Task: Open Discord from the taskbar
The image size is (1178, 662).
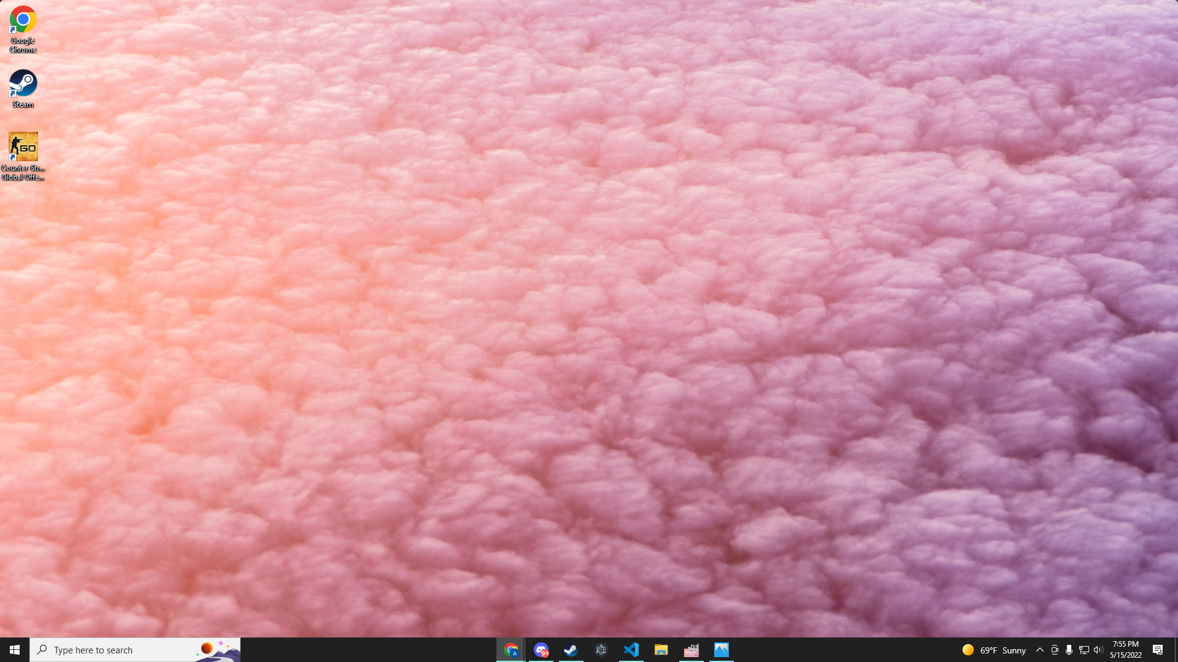Action: [541, 650]
